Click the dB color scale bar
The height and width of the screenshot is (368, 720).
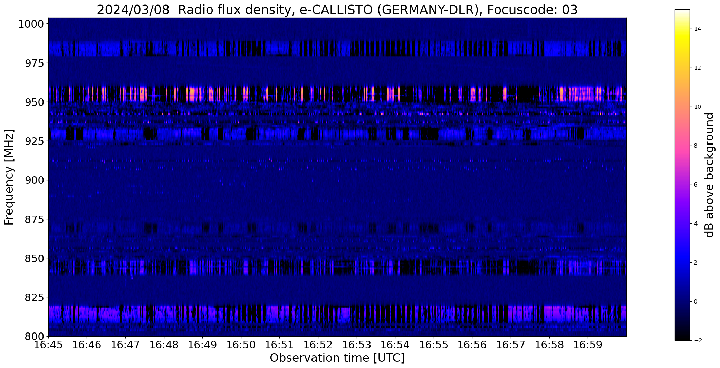pyautogui.click(x=682, y=175)
